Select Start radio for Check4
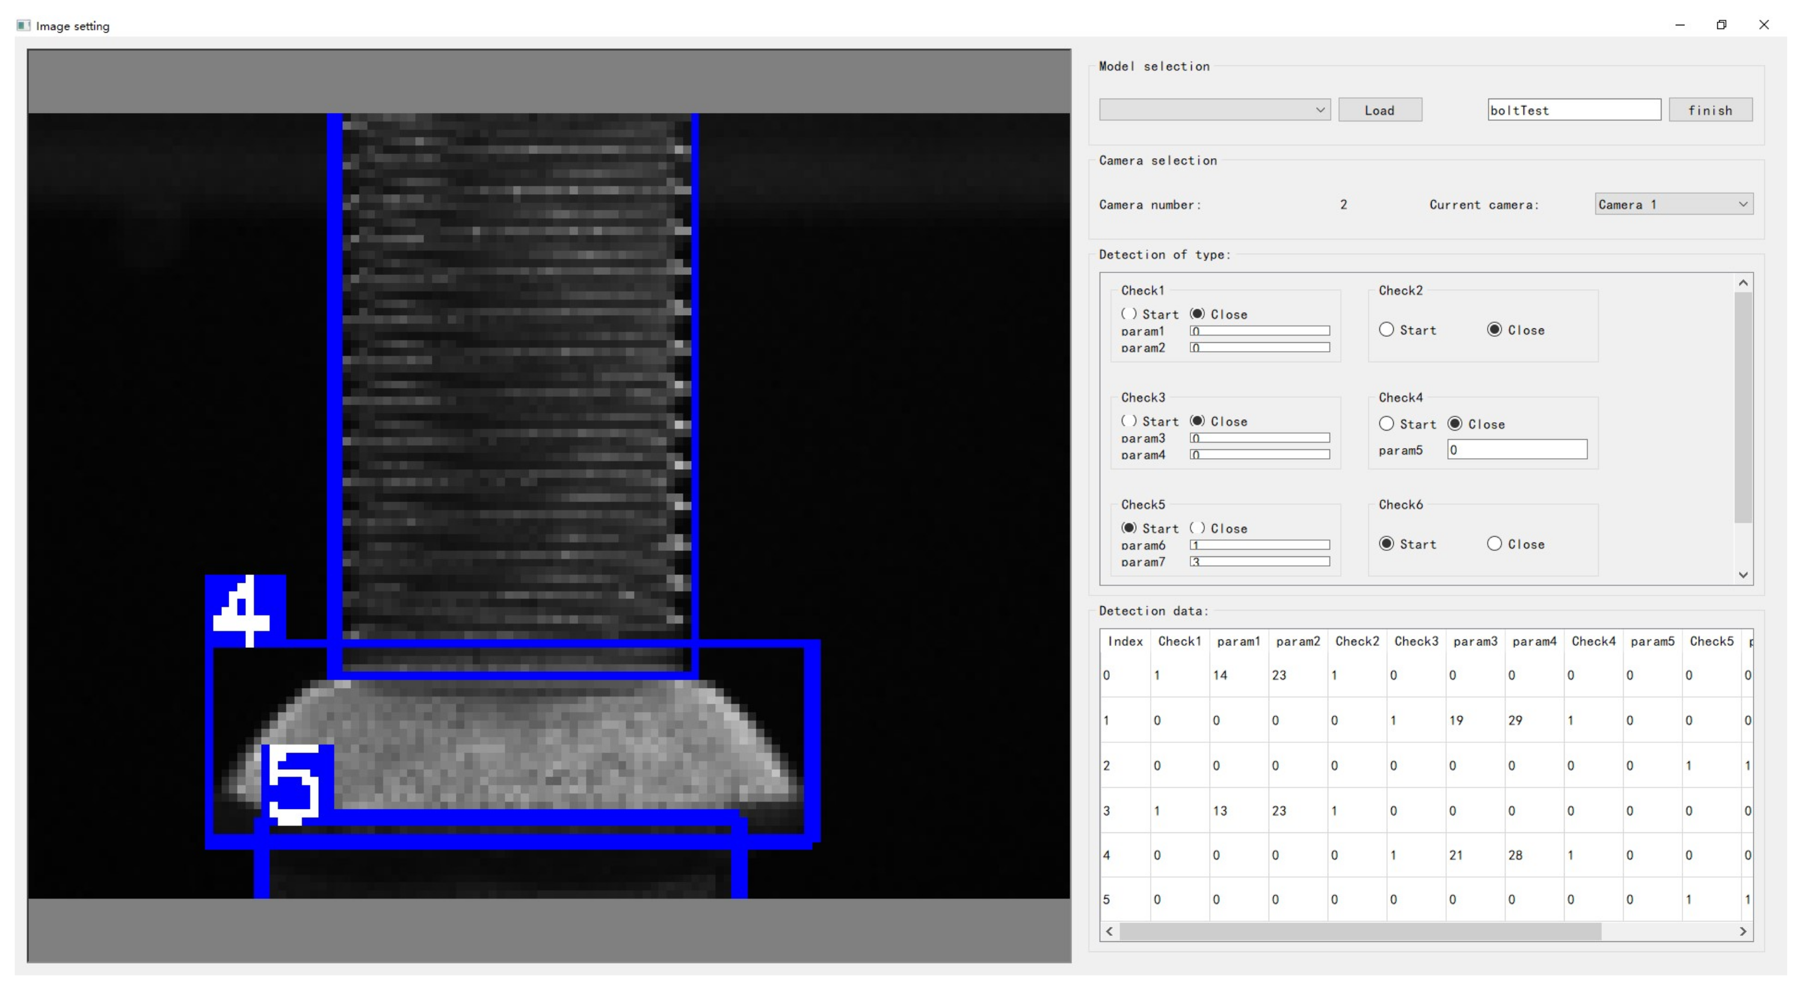 (1387, 423)
